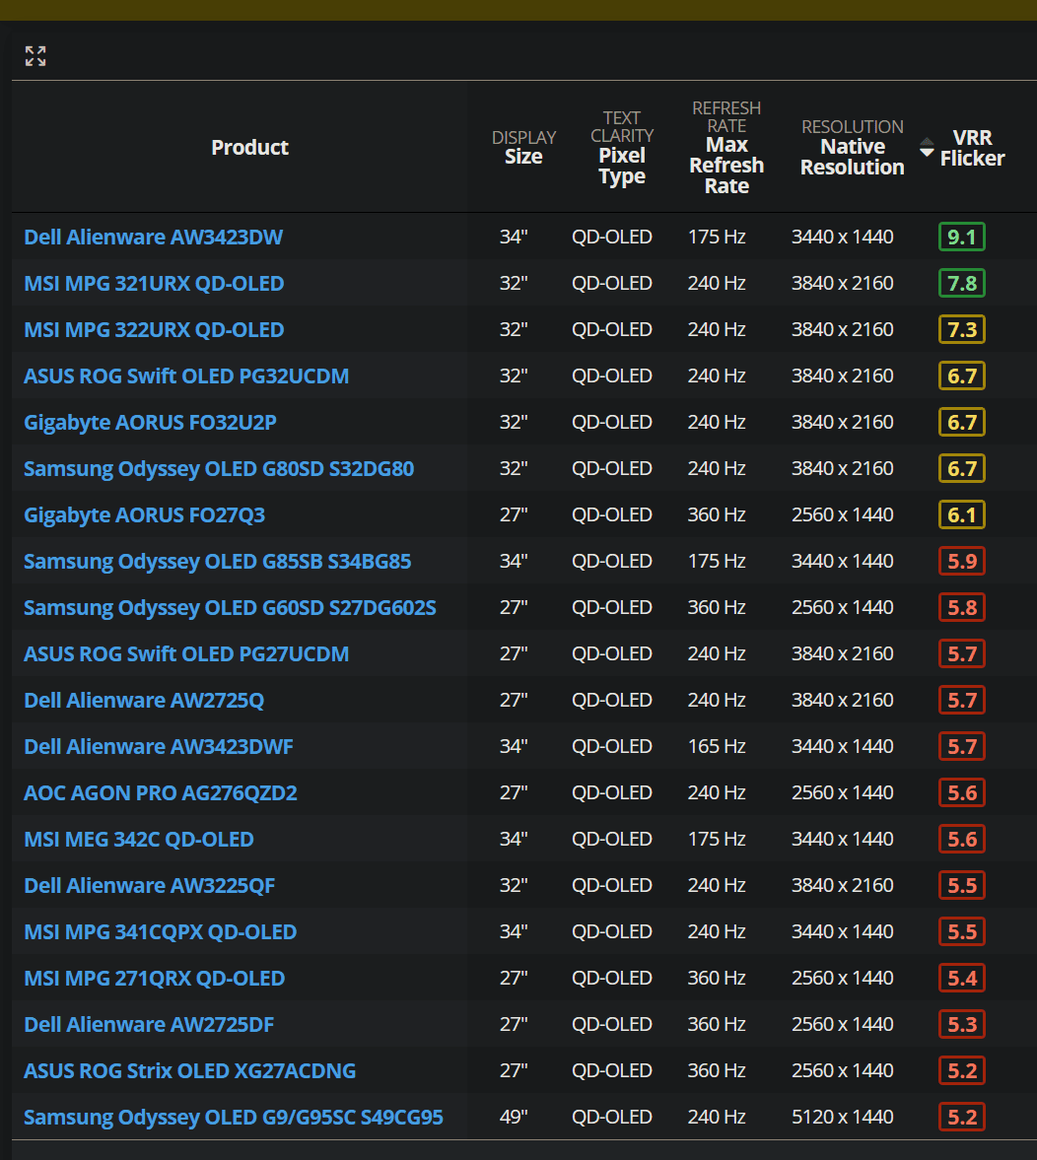1037x1160 pixels.
Task: Click the 165 Hz refresh rate cell
Action: [717, 746]
